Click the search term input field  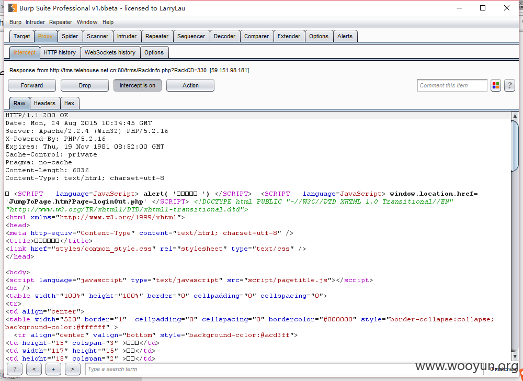(x=285, y=369)
